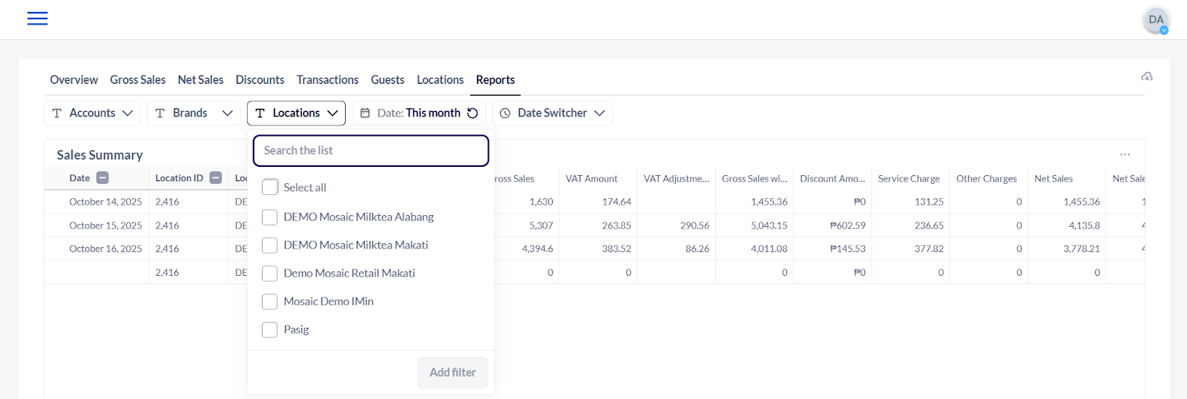Collapse the Locations filter button
This screenshot has width=1187, height=399.
296,113
